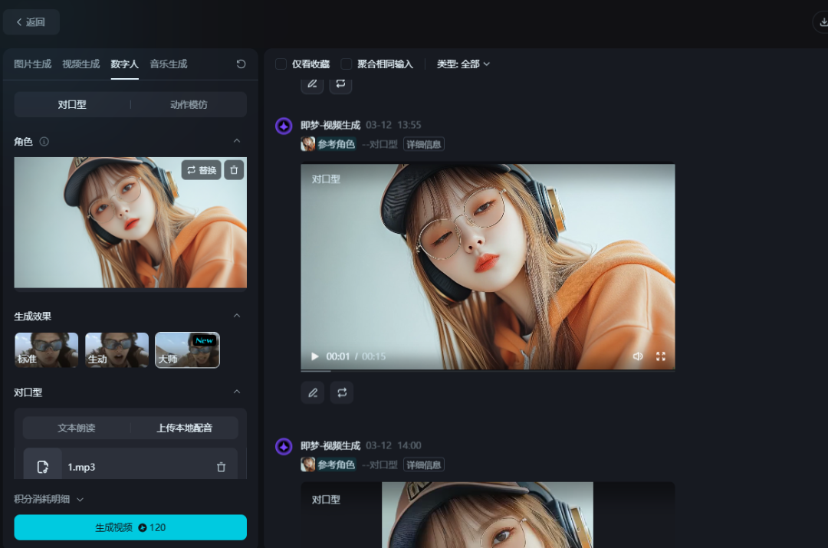Select the 对口型 mode tab
This screenshot has width=828, height=548.
tap(72, 104)
